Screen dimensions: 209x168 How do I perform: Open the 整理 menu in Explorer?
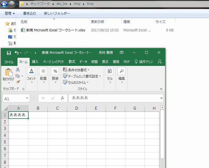click(10, 13)
